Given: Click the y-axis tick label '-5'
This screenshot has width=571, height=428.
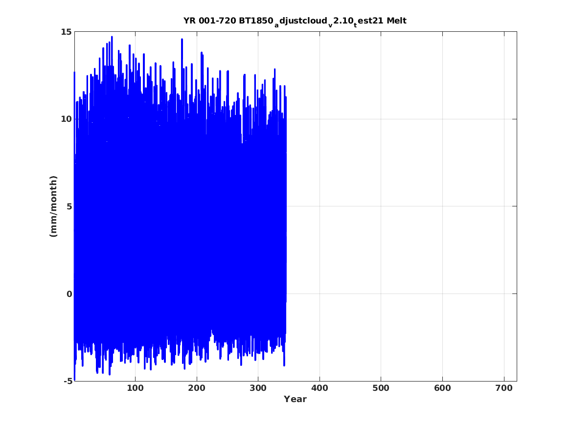Looking at the screenshot, I should pos(68,381).
